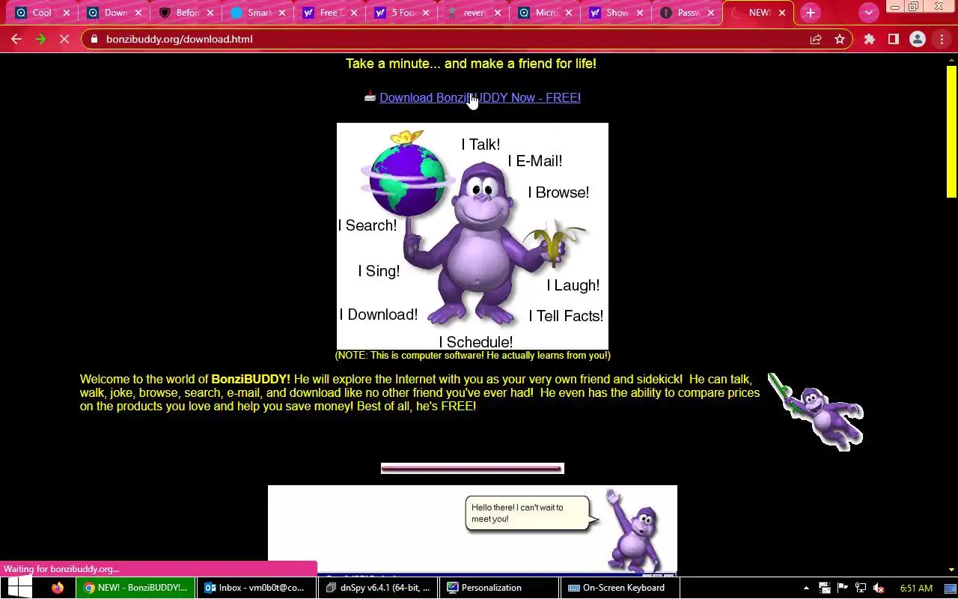Stop loading the bonzibuddy.org page
Screen dimensions: 958x599
click(64, 39)
